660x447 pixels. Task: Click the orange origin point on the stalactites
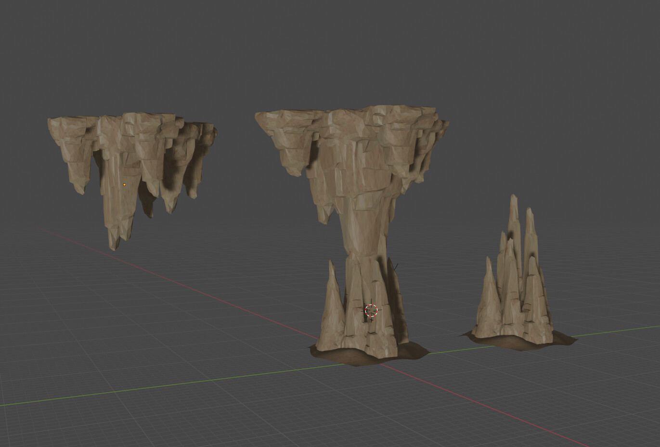point(123,184)
